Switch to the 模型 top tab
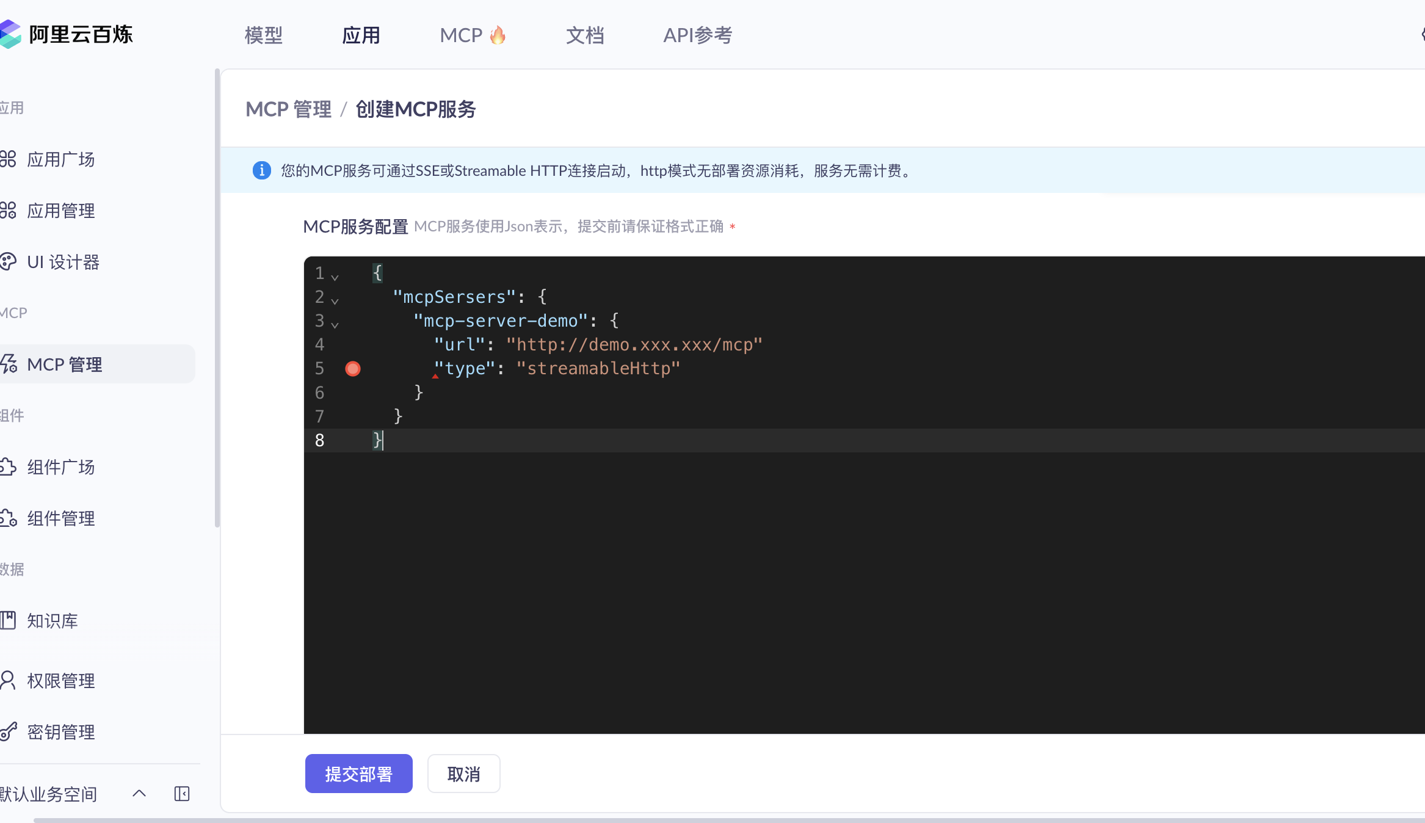Viewport: 1425px width, 823px height. [x=264, y=35]
